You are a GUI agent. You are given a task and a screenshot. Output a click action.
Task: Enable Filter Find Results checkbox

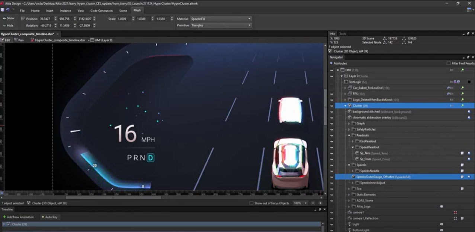pyautogui.click(x=449, y=63)
